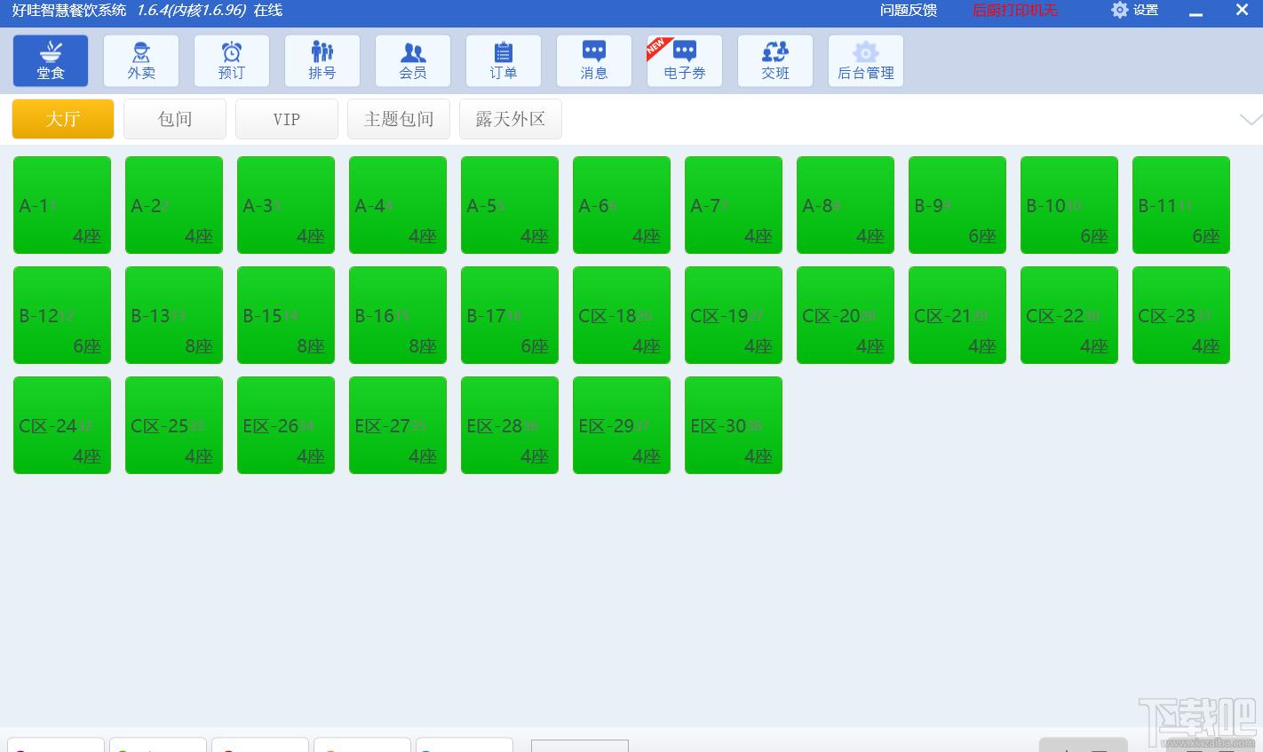Open the 订单 orders icon

(x=504, y=60)
